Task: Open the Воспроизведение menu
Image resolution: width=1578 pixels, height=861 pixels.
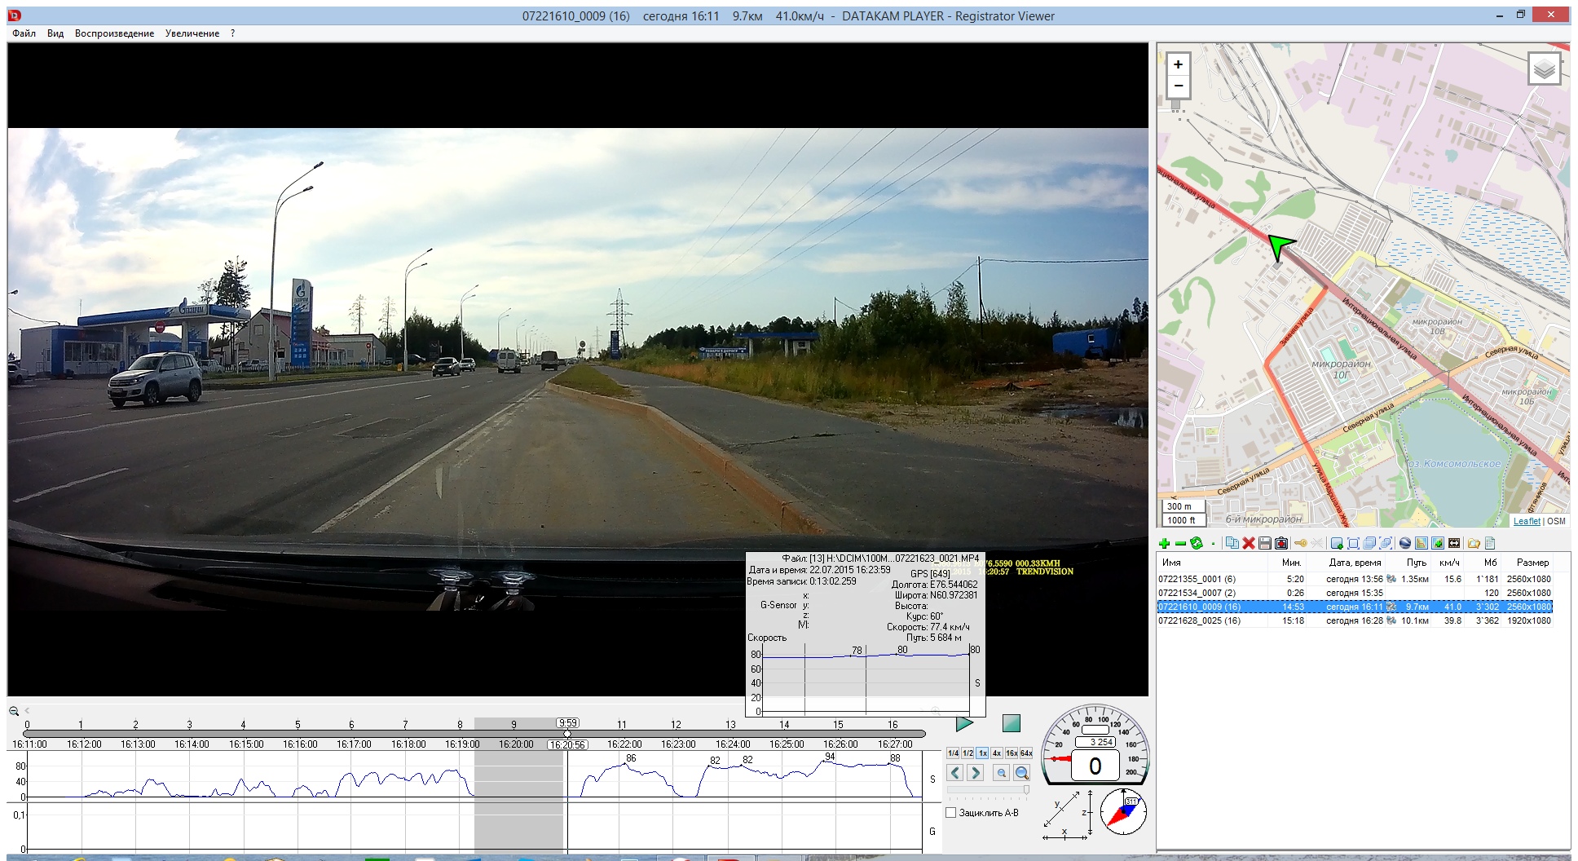Action: click(114, 33)
